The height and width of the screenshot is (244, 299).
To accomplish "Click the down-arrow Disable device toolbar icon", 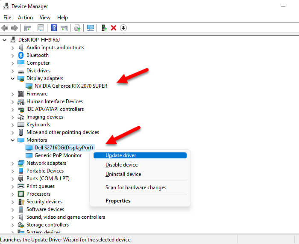I will (123, 28).
